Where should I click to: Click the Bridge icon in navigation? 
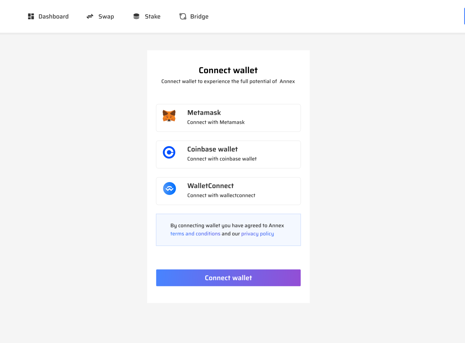point(183,16)
